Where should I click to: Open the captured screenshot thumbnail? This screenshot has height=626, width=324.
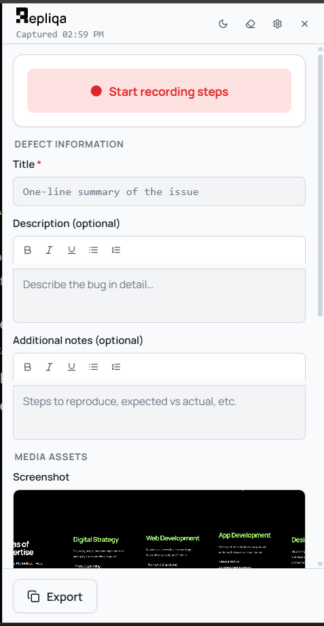tap(159, 529)
